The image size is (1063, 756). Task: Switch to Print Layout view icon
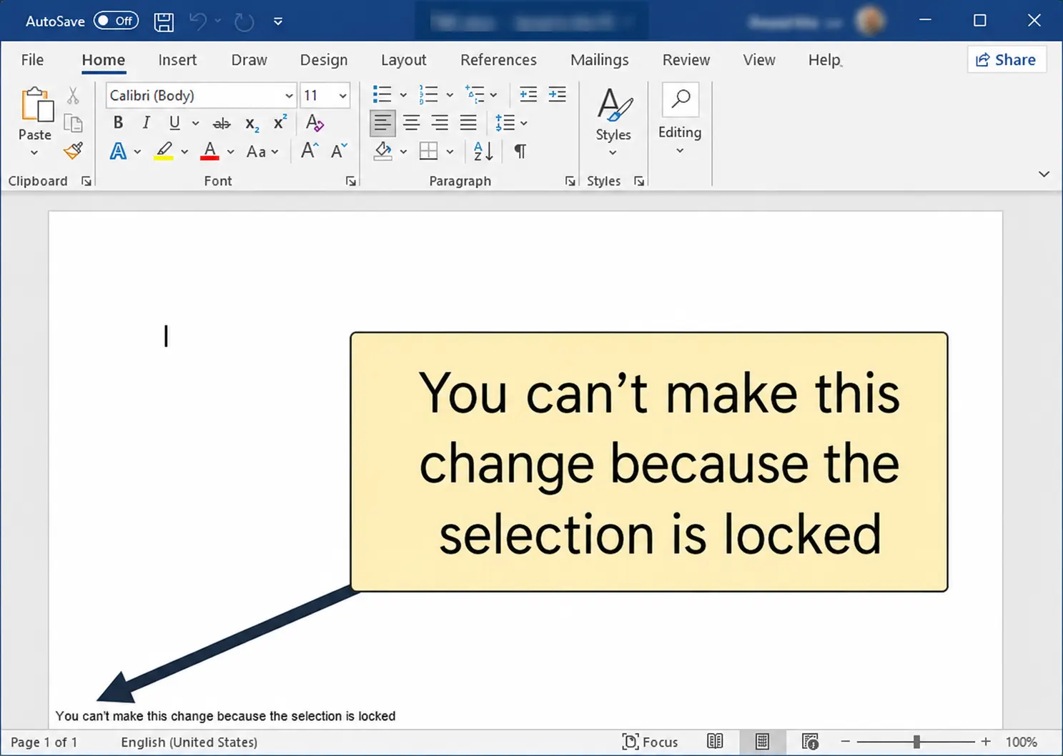pyautogui.click(x=763, y=742)
